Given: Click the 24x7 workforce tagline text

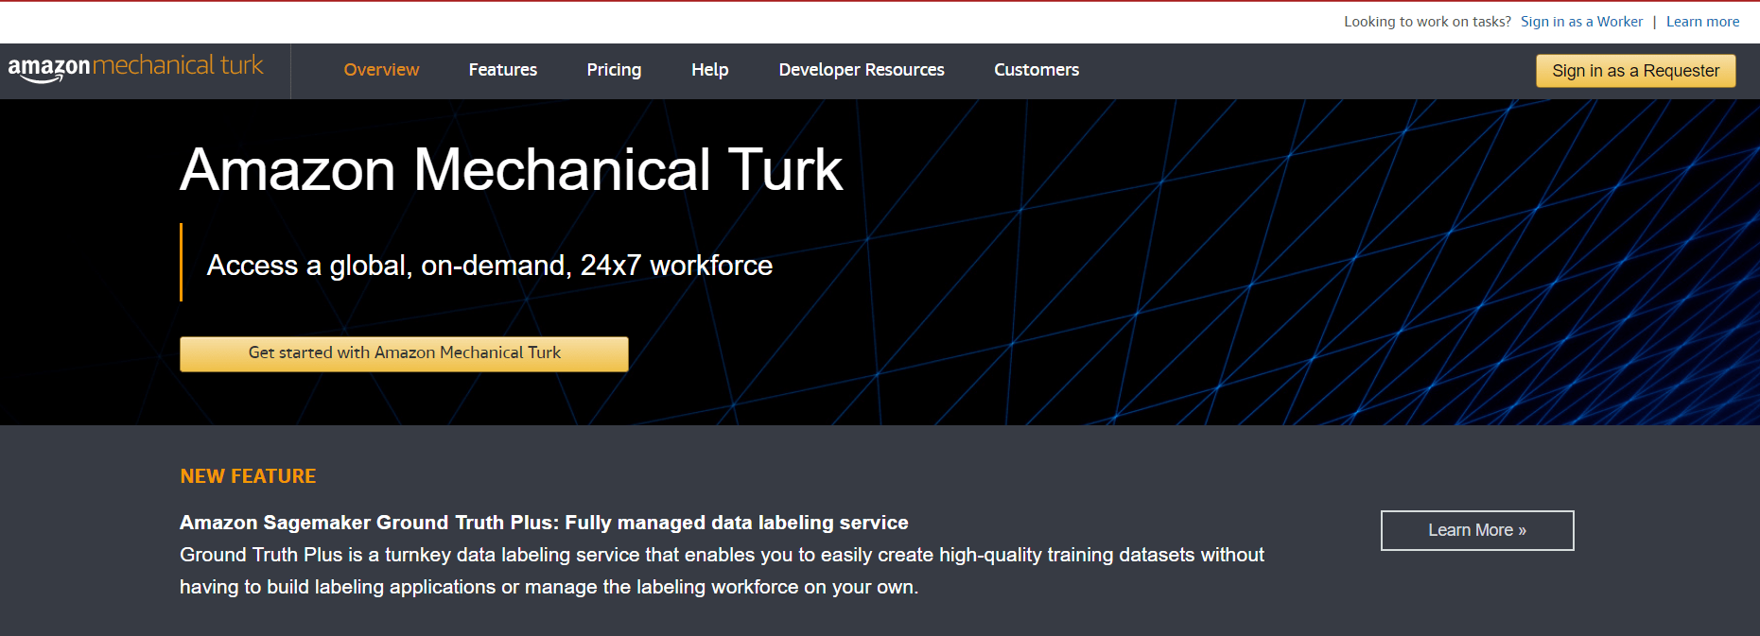Looking at the screenshot, I should pyautogui.click(x=490, y=266).
